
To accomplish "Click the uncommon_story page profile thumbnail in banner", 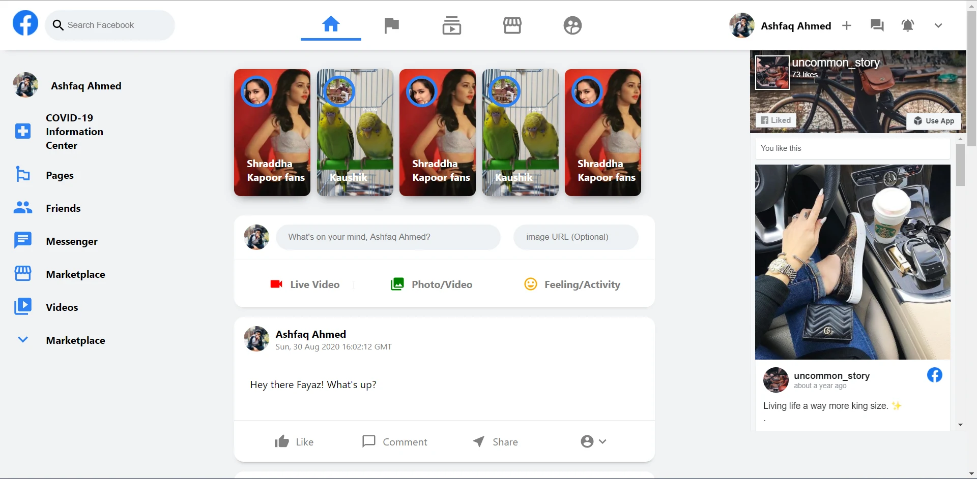I will (772, 72).
